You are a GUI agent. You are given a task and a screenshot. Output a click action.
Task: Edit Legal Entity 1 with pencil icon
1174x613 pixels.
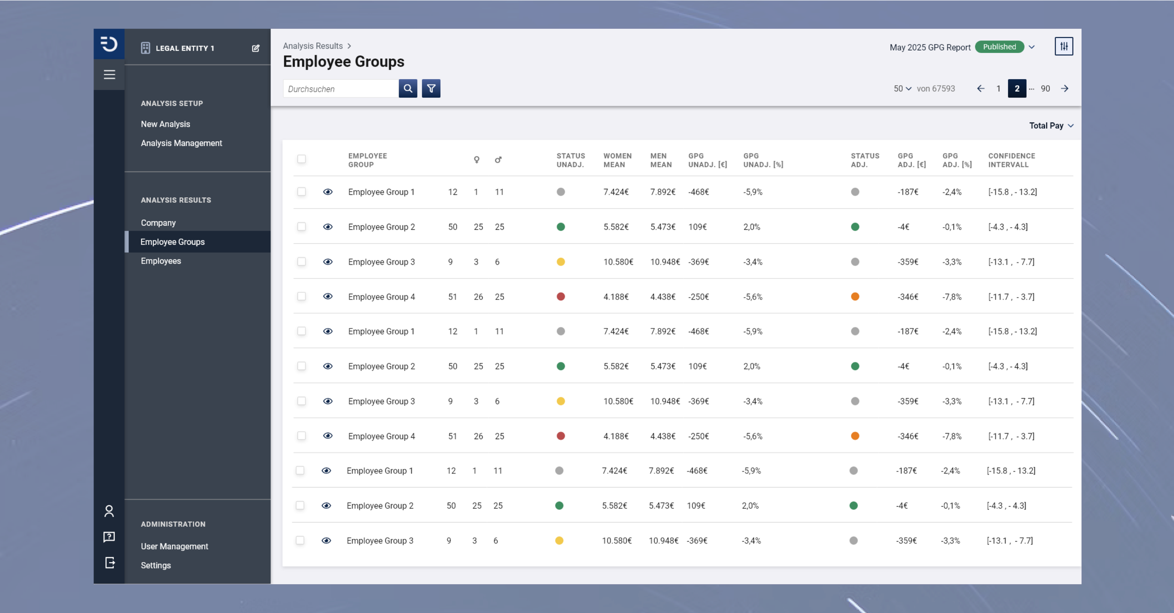(255, 48)
